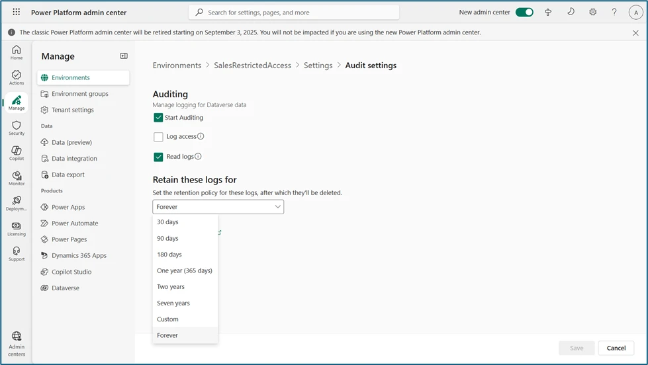Click the Cancel button
The image size is (648, 365).
click(616, 348)
